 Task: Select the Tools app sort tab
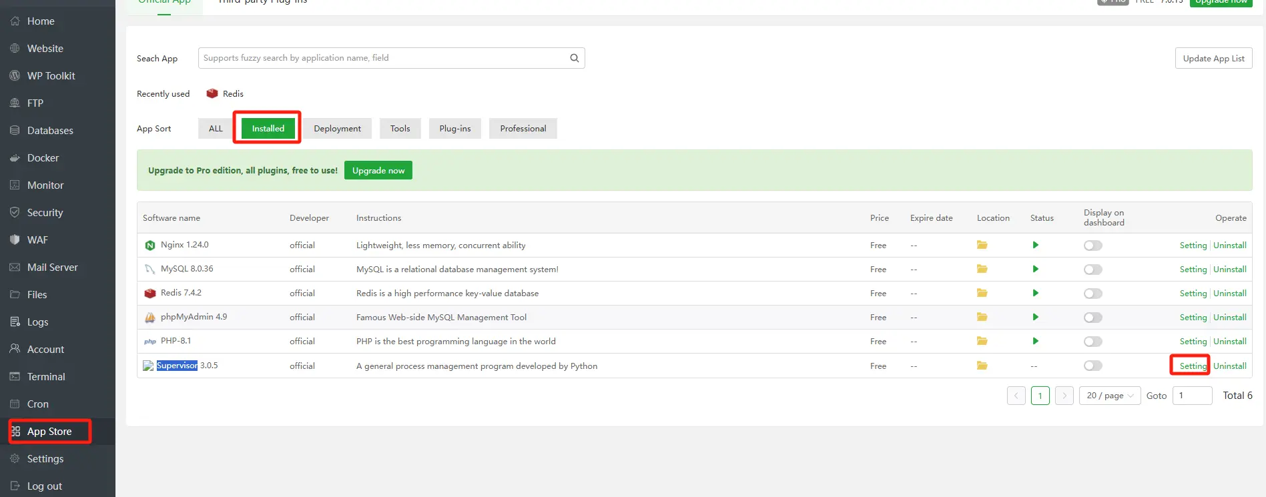[400, 129]
